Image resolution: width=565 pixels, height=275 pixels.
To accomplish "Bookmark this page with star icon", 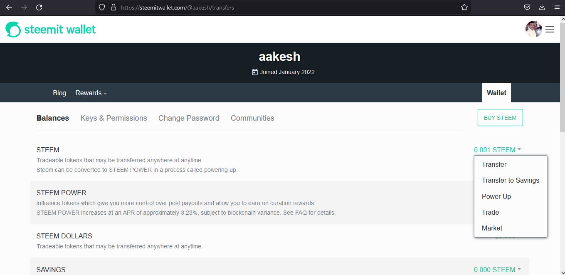I will pos(464,7).
